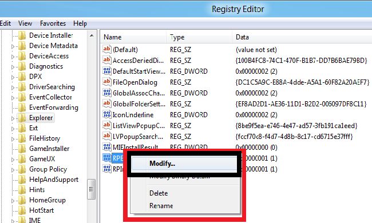This screenshot has height=223, width=372.
Task: Select the Device Installer folder icon
Action: [x=22, y=35]
